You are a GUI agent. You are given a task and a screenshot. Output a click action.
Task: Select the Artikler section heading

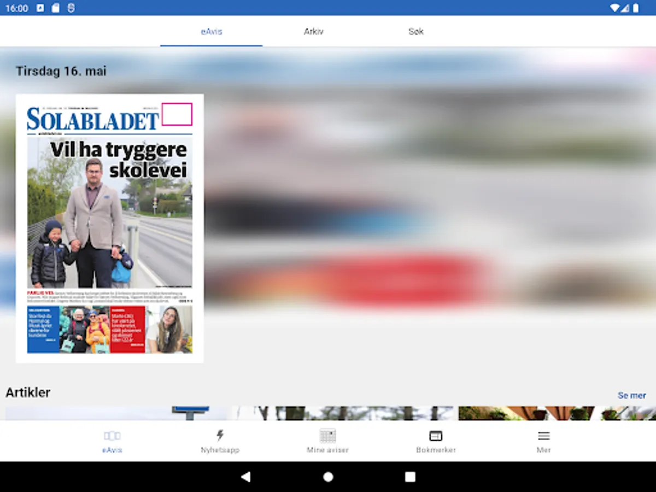[28, 393]
